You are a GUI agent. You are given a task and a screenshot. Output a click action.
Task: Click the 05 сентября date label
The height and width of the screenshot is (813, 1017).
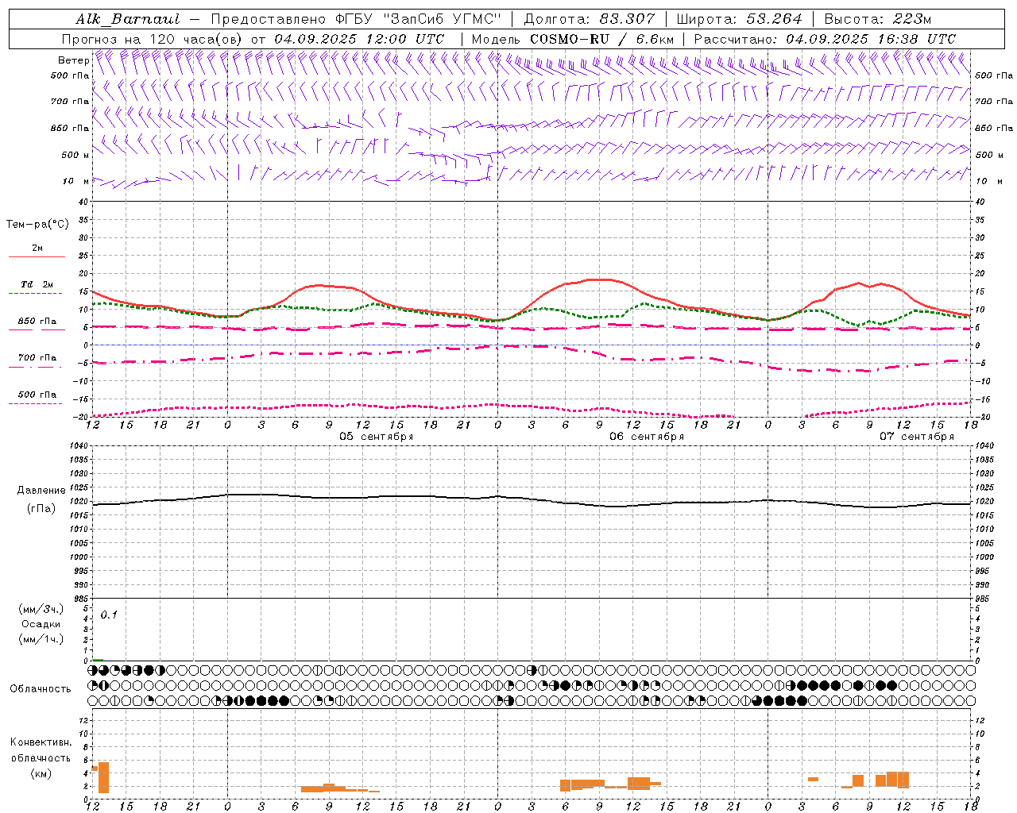[x=377, y=437]
